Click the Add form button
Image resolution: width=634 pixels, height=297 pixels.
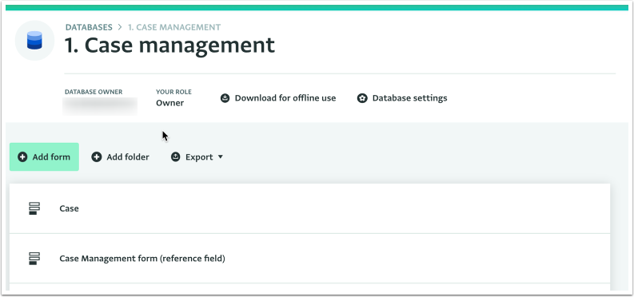pos(44,157)
